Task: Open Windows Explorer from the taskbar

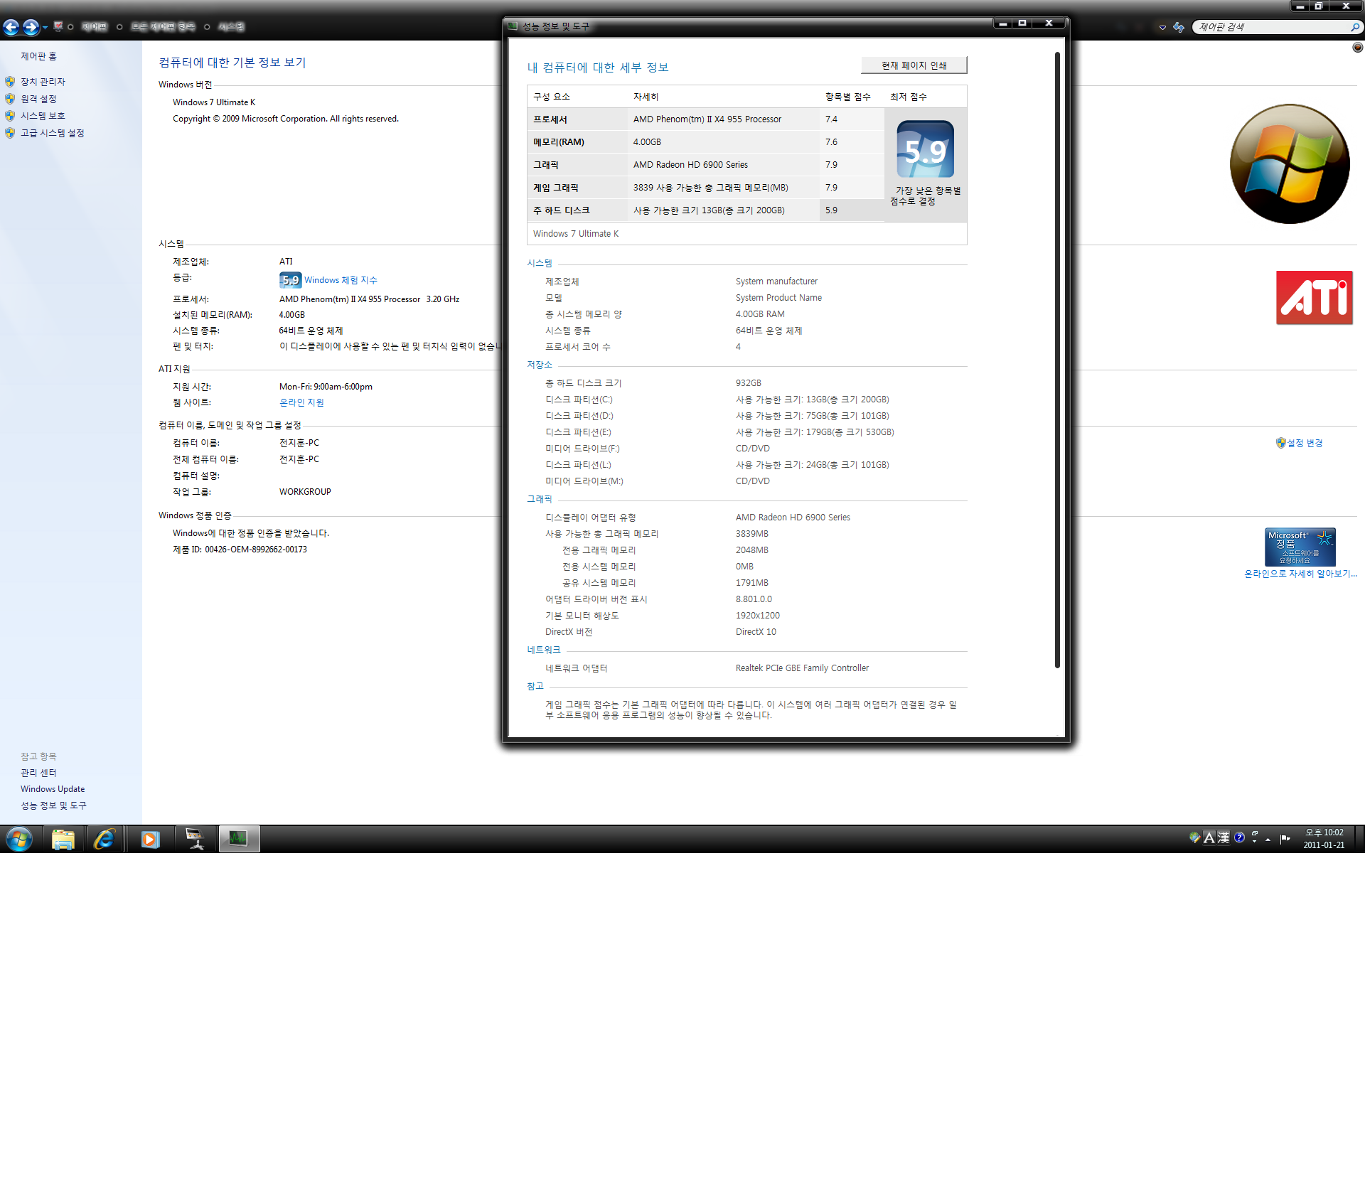Action: 63,840
